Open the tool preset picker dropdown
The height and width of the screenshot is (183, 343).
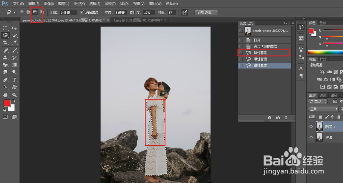point(14,12)
